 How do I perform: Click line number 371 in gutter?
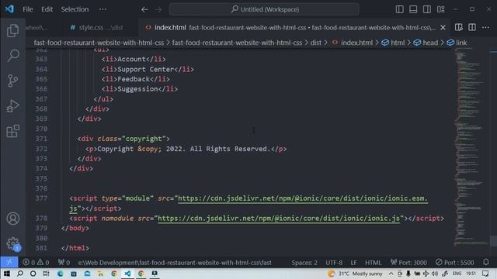pos(41,139)
